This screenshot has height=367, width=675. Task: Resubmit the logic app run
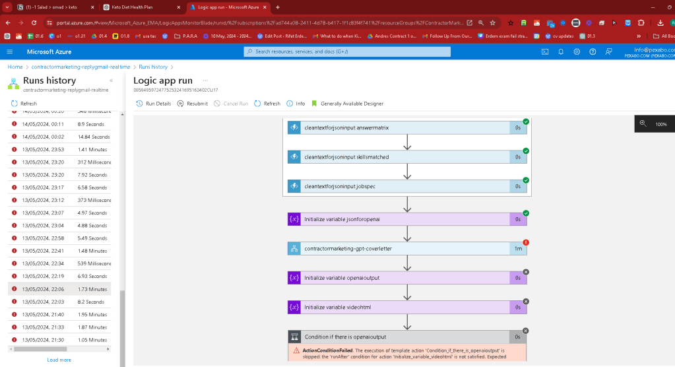point(193,104)
